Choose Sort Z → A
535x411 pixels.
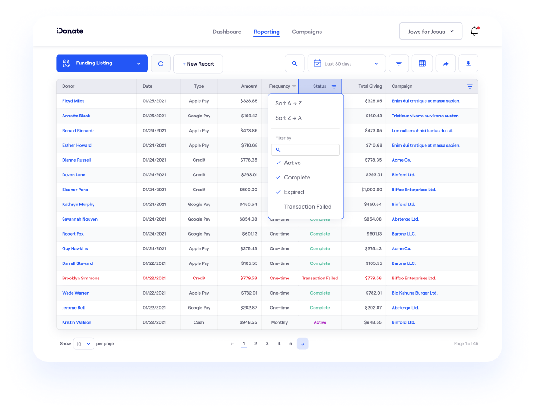[288, 118]
